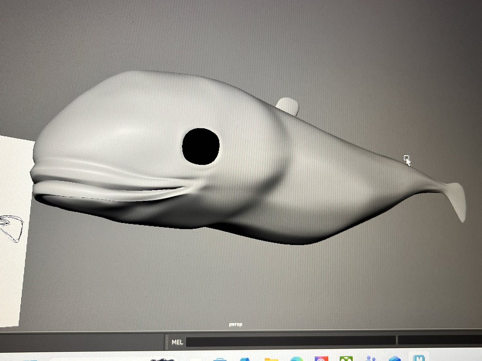Select the whale's dorsal fin
The height and width of the screenshot is (361, 482).
pos(288,106)
